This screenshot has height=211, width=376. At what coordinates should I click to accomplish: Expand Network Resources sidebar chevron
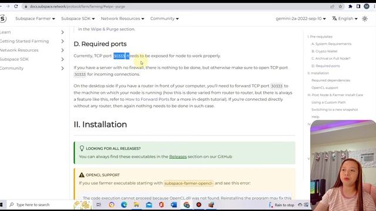[x=62, y=50]
